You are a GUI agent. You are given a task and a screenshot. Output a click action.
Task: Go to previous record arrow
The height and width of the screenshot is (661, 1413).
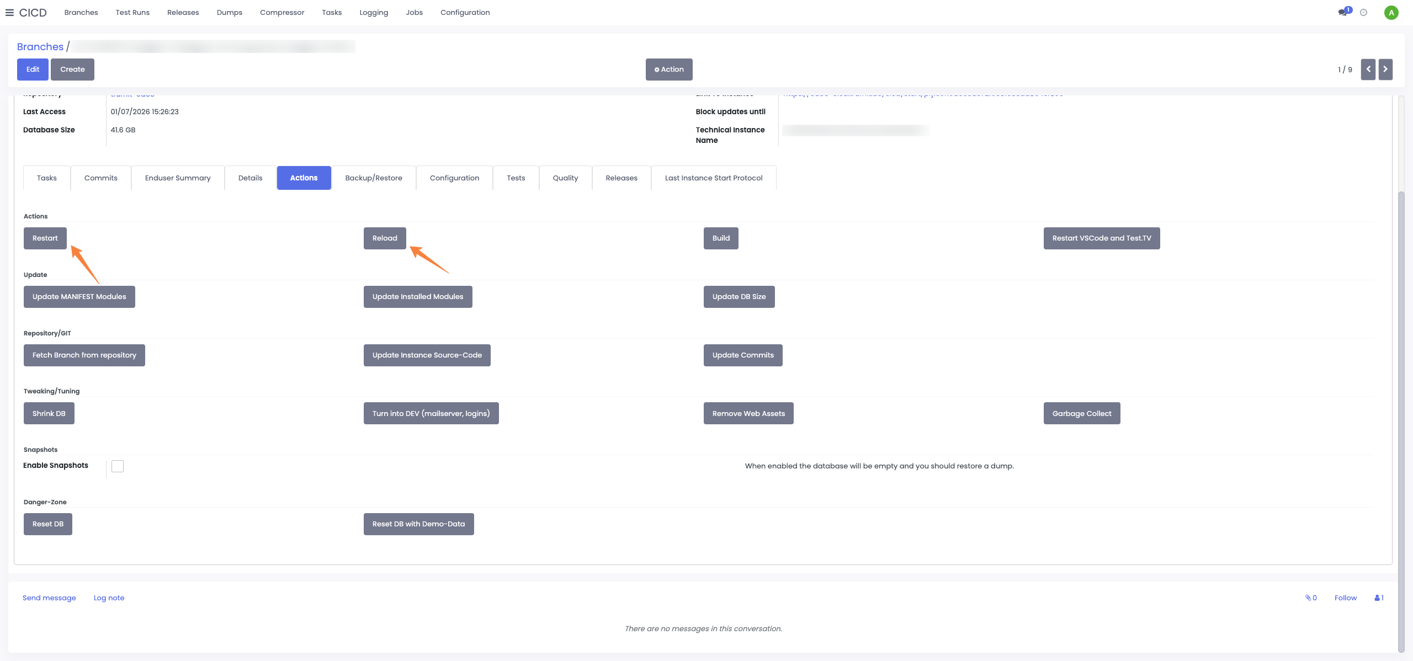coord(1368,70)
